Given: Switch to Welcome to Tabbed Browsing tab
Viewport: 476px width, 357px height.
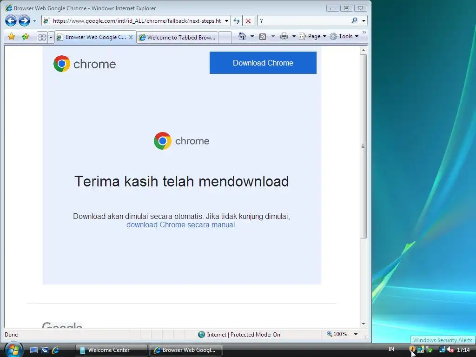Looking at the screenshot, I should (177, 37).
